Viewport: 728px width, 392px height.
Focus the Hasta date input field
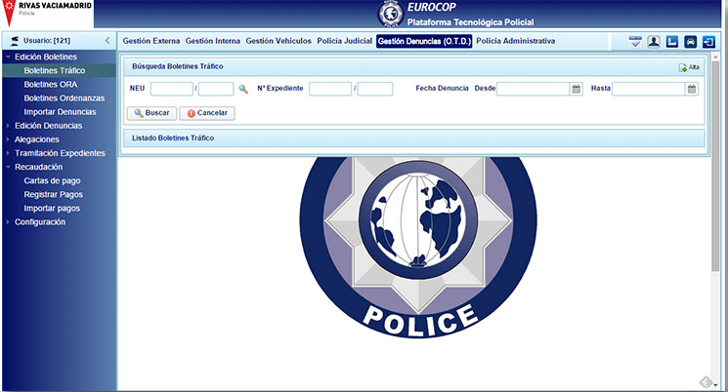649,89
